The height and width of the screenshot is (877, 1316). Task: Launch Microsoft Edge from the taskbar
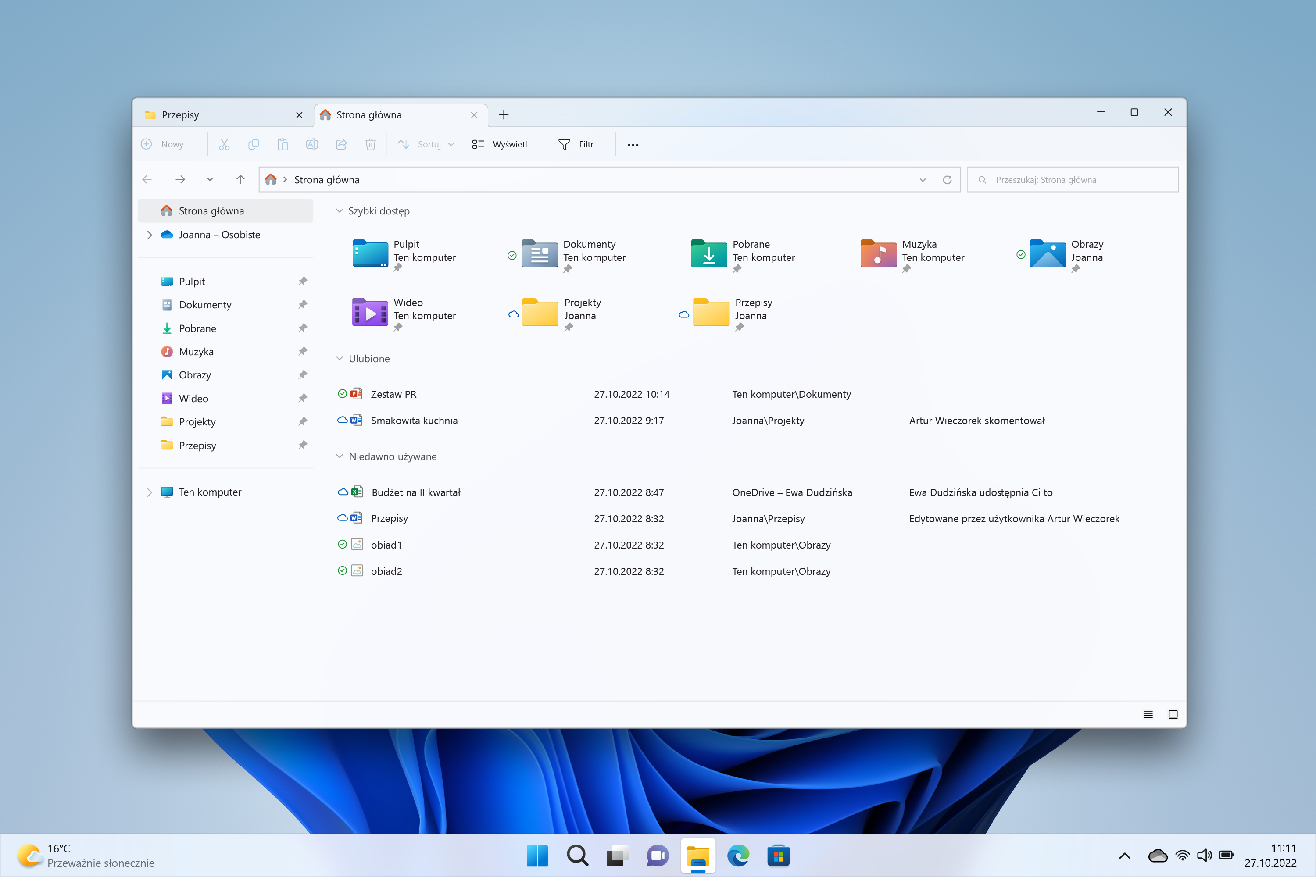[x=739, y=855]
